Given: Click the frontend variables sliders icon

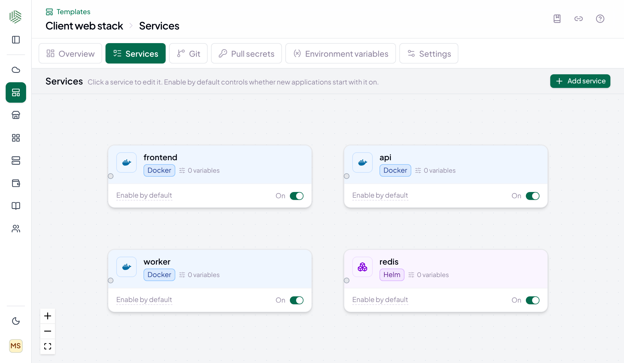Looking at the screenshot, I should (x=182, y=170).
